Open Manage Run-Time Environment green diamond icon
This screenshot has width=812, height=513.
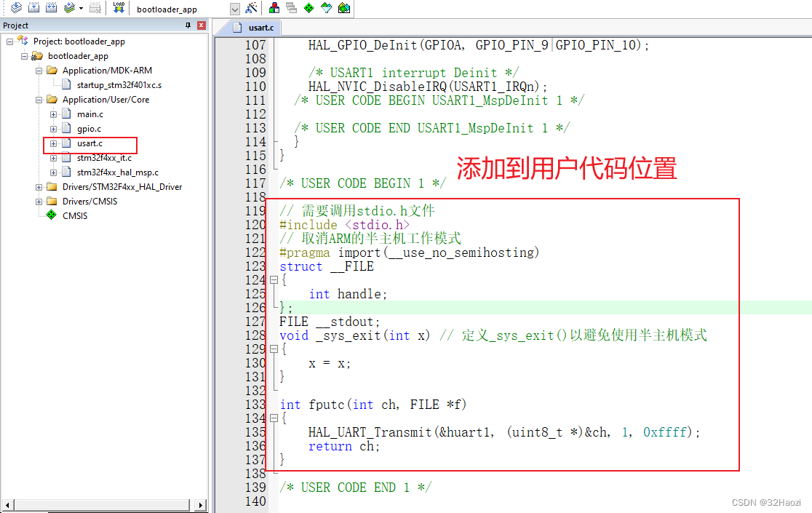[x=309, y=8]
